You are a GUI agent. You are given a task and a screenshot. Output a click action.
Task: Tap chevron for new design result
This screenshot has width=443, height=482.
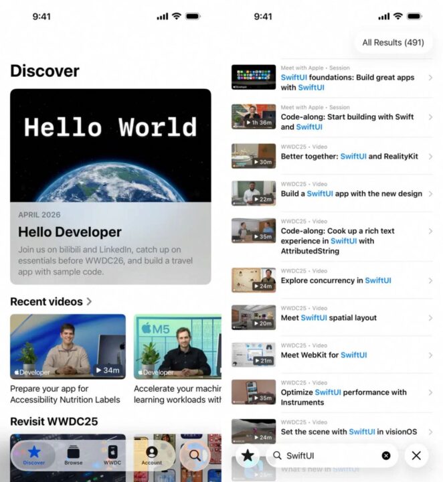point(430,194)
